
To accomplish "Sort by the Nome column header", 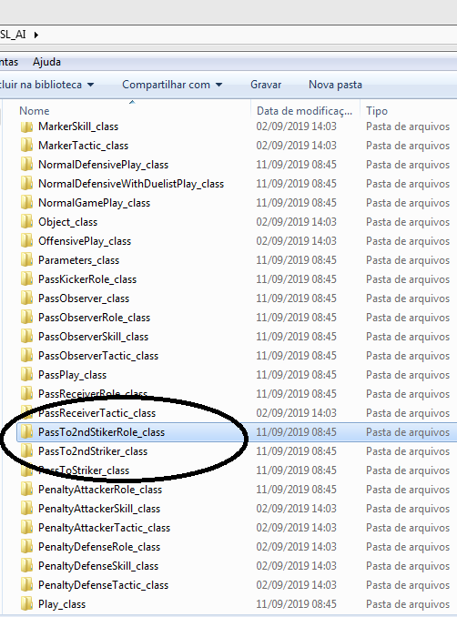I will click(x=35, y=111).
